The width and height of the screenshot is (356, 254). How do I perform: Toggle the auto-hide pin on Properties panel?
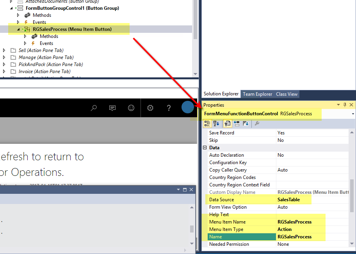345,105
